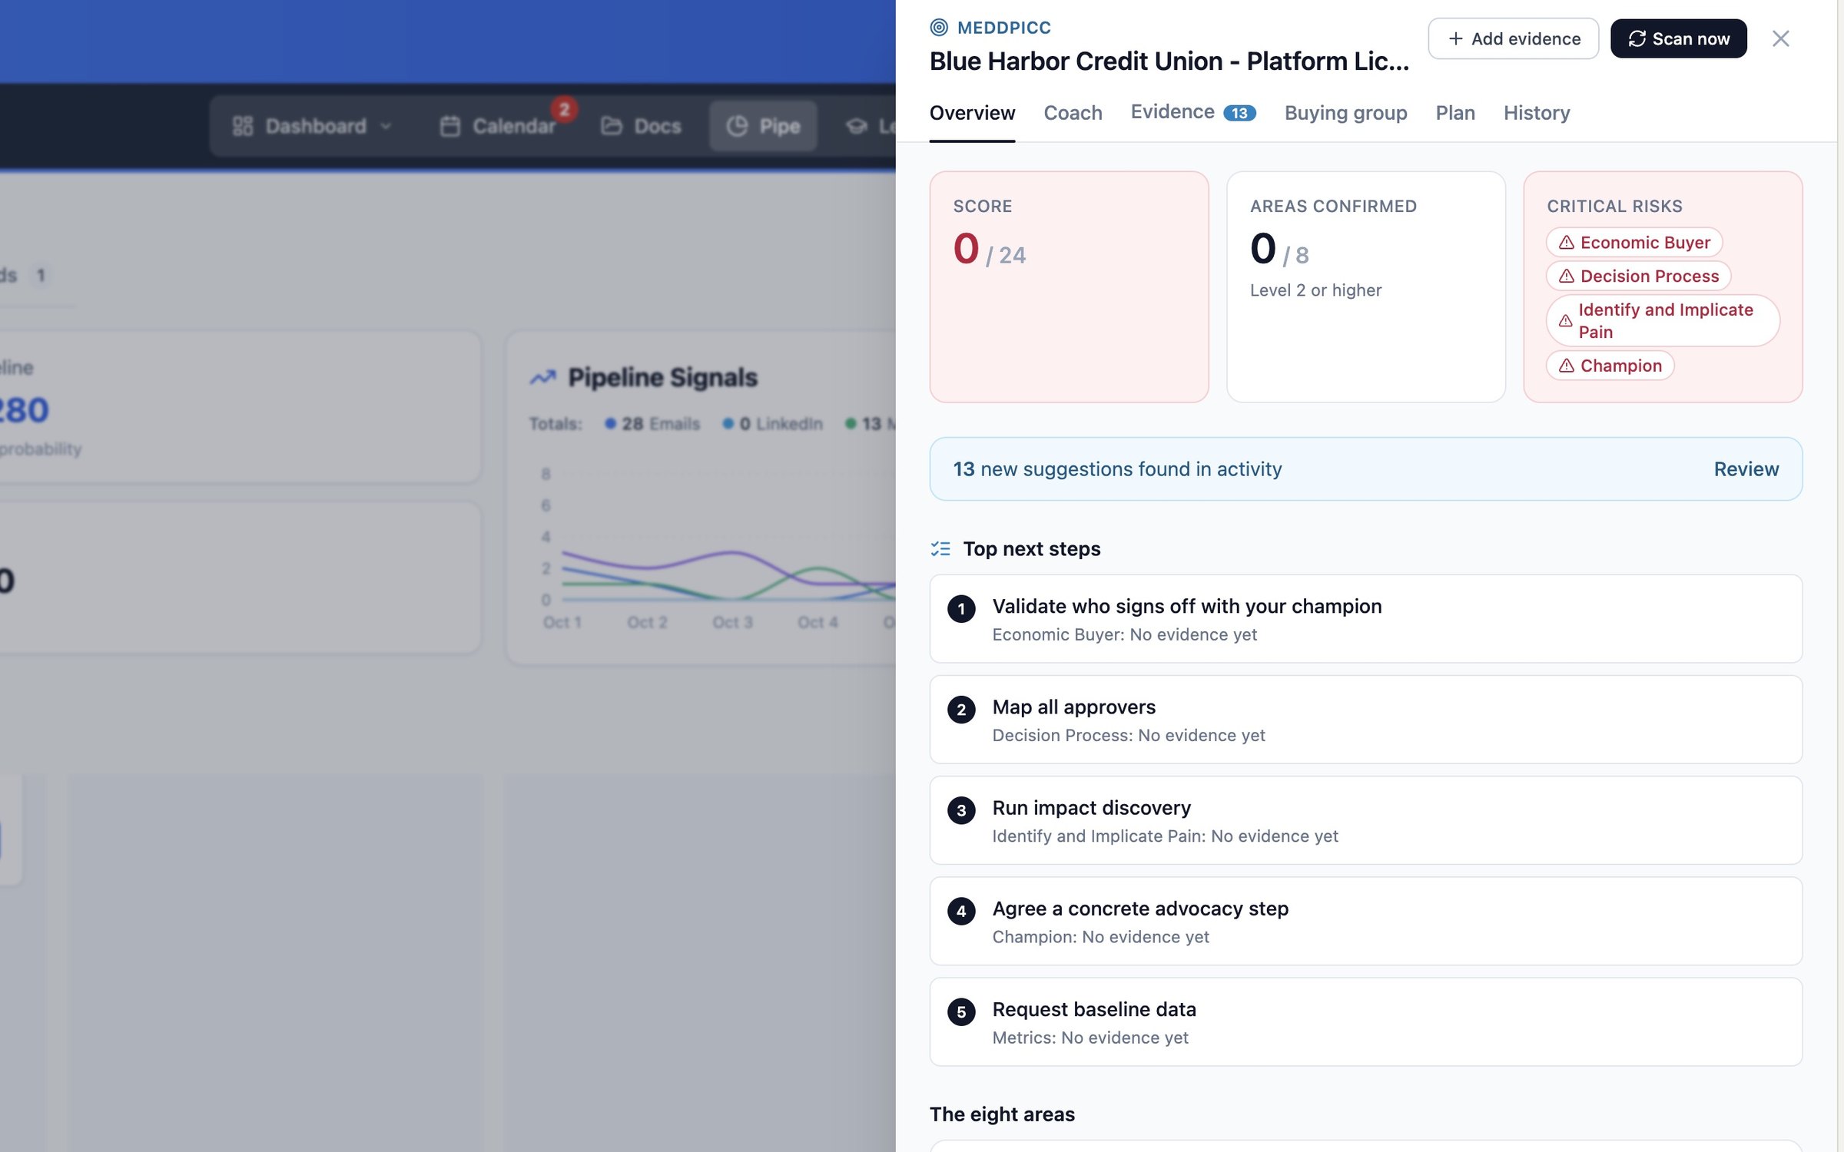Image resolution: width=1844 pixels, height=1152 pixels.
Task: Open Pipe in the background nav
Action: point(763,126)
